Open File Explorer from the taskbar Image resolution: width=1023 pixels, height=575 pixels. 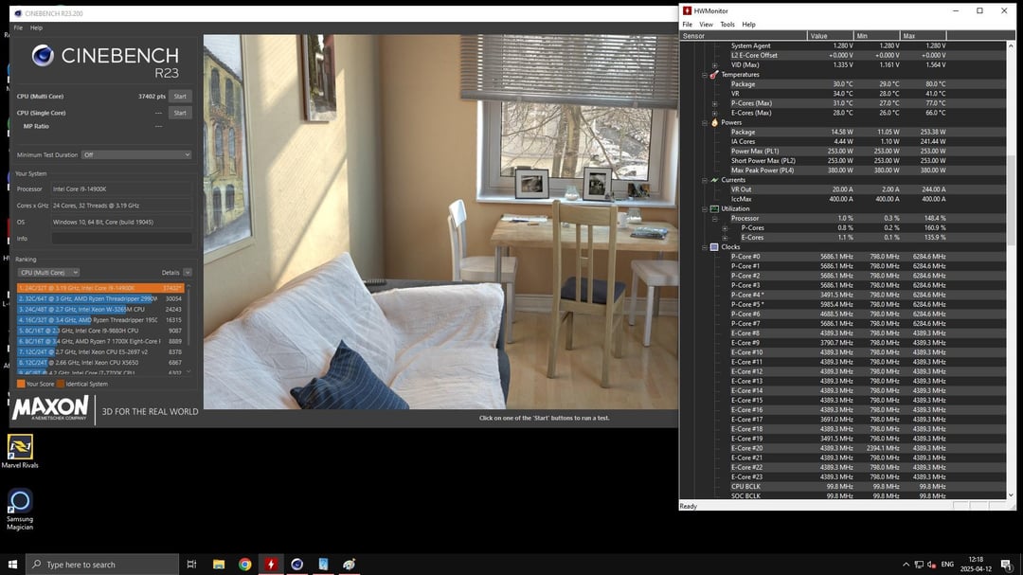coord(219,564)
